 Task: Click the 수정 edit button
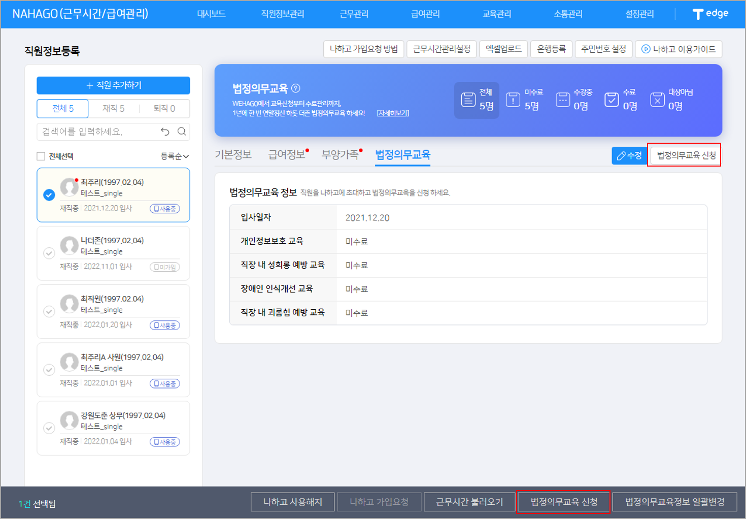tap(629, 155)
